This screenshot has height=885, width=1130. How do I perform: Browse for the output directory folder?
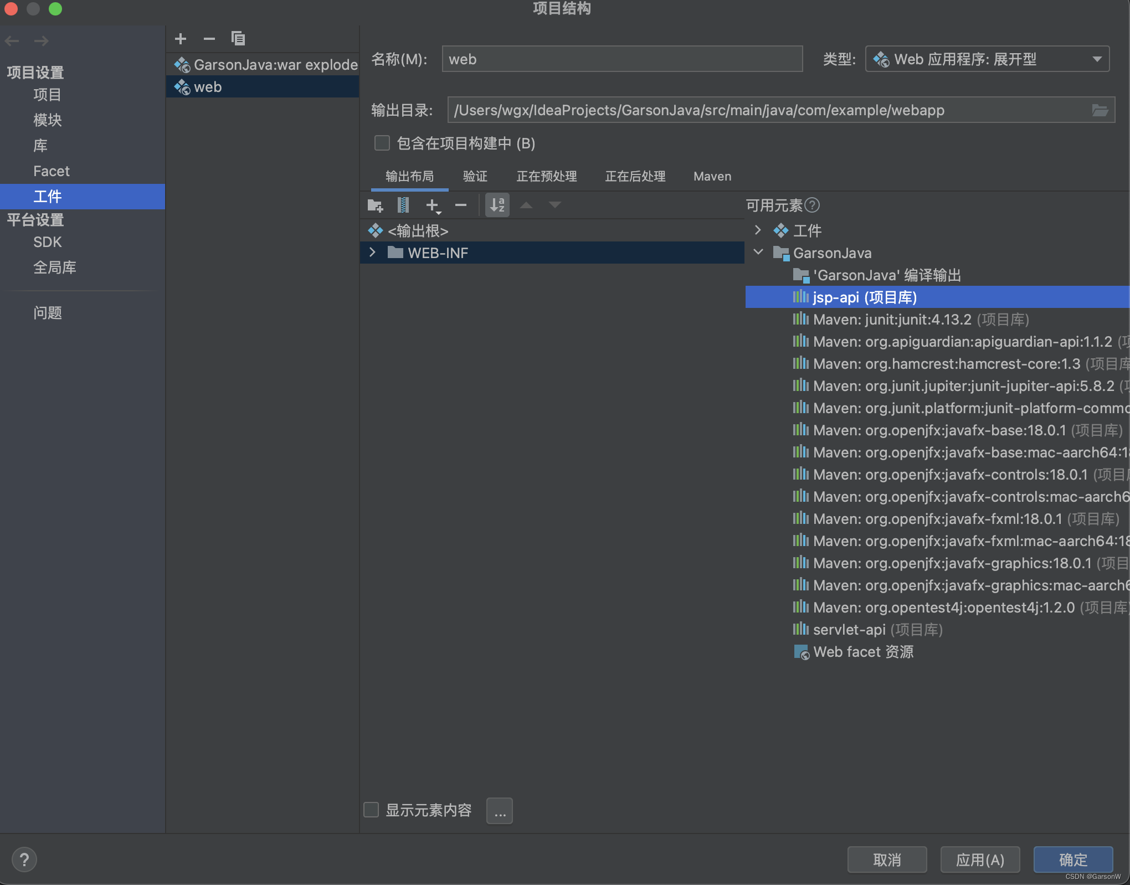(x=1100, y=110)
